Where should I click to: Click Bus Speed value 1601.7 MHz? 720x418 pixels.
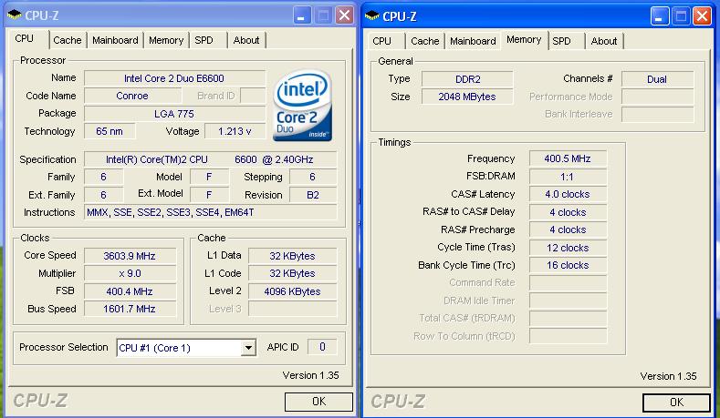130,309
